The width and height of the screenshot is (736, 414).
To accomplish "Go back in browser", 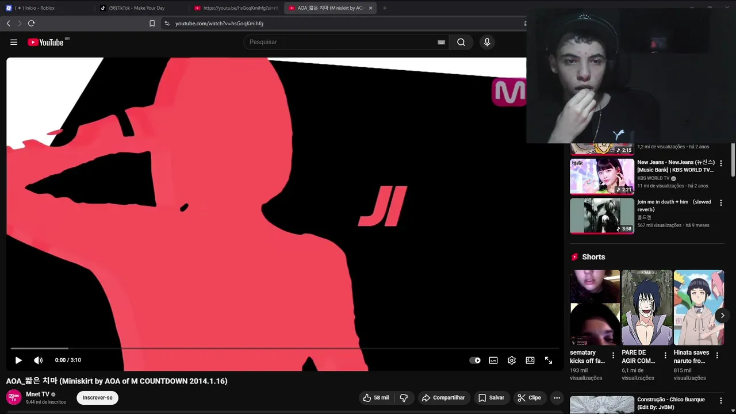I will [x=9, y=24].
